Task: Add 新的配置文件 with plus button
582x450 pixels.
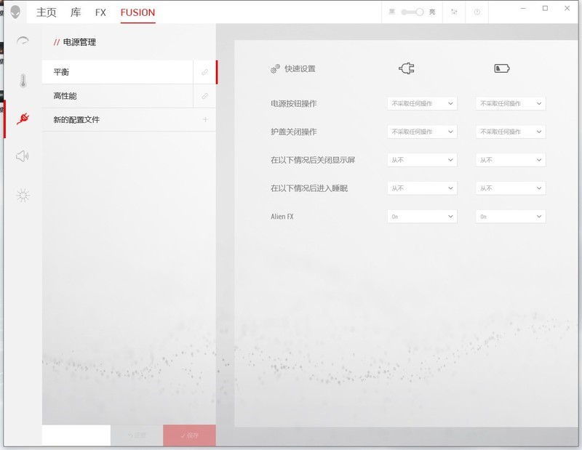Action: coord(205,118)
